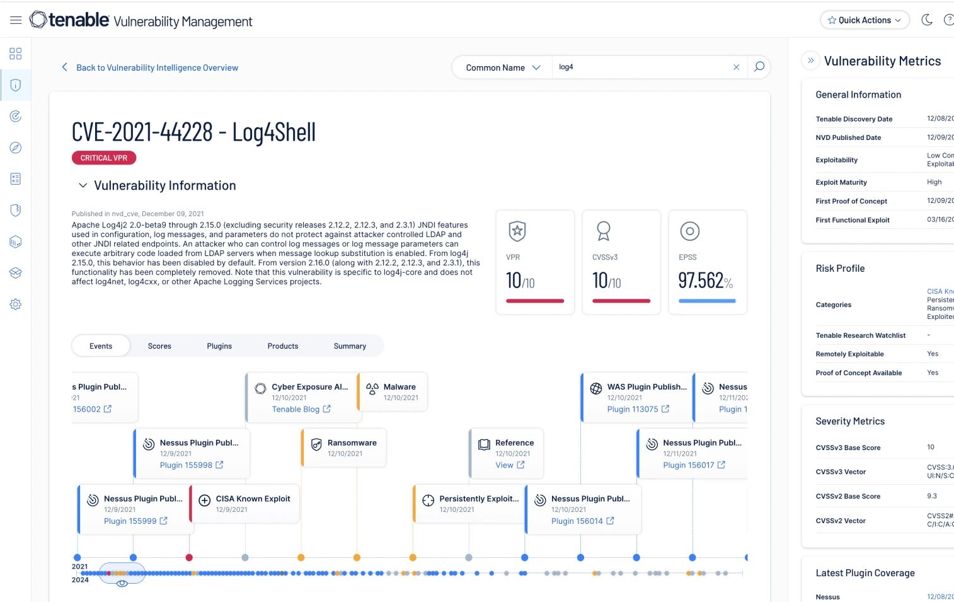
Task: Open the Products tab
Action: [x=282, y=345]
